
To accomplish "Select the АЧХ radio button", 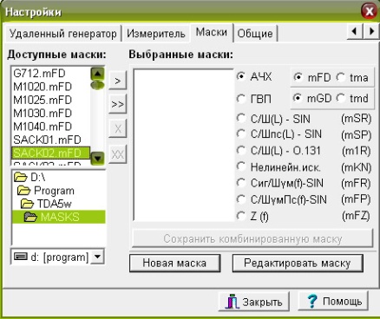I will pyautogui.click(x=241, y=76).
